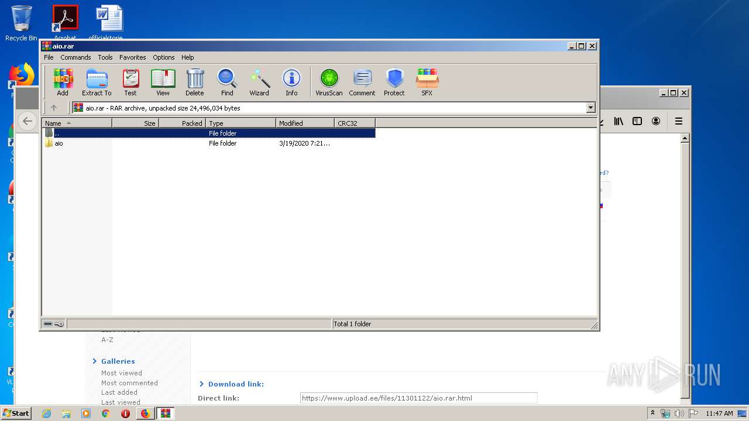749x421 pixels.
Task: Open the Firefox library icon
Action: pyautogui.click(x=619, y=121)
